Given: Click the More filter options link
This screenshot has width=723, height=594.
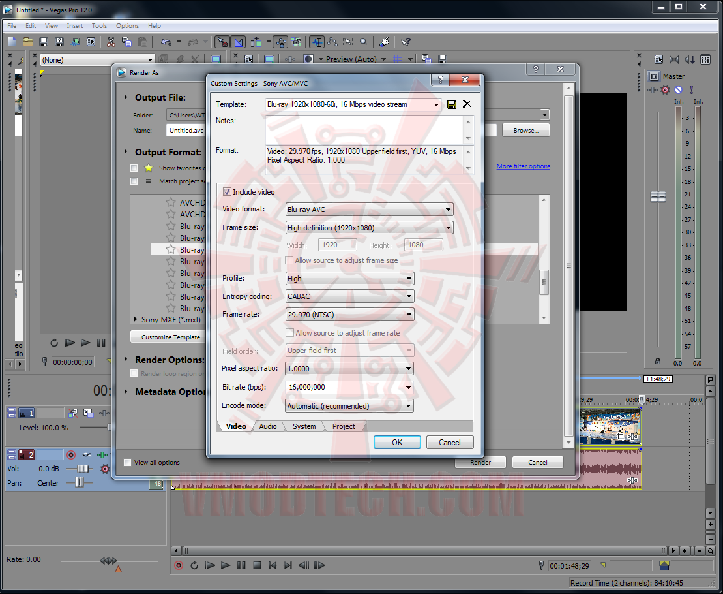Looking at the screenshot, I should [x=524, y=166].
